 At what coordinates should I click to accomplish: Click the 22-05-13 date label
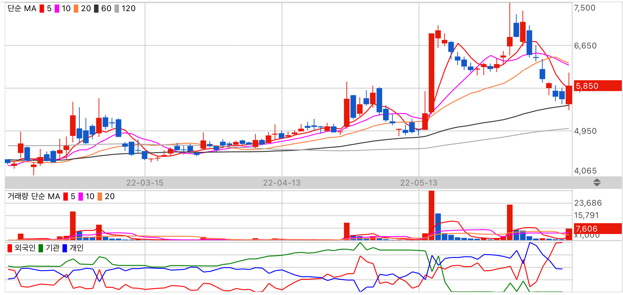pyautogui.click(x=419, y=183)
